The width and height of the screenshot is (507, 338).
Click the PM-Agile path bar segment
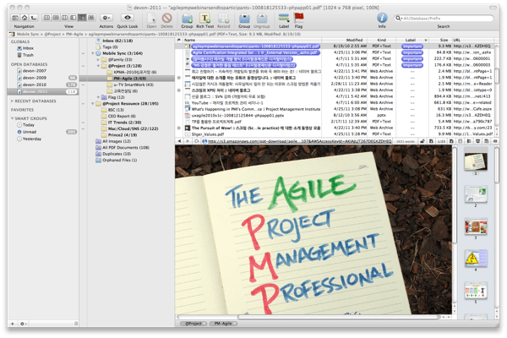[224, 324]
